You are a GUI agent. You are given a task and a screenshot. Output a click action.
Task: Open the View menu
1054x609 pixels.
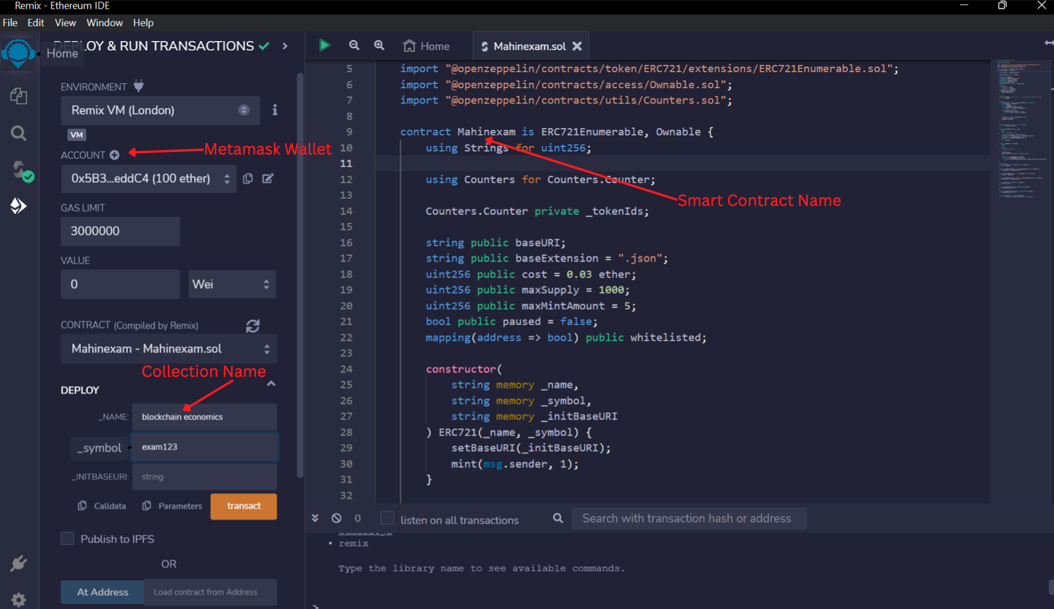click(x=66, y=23)
